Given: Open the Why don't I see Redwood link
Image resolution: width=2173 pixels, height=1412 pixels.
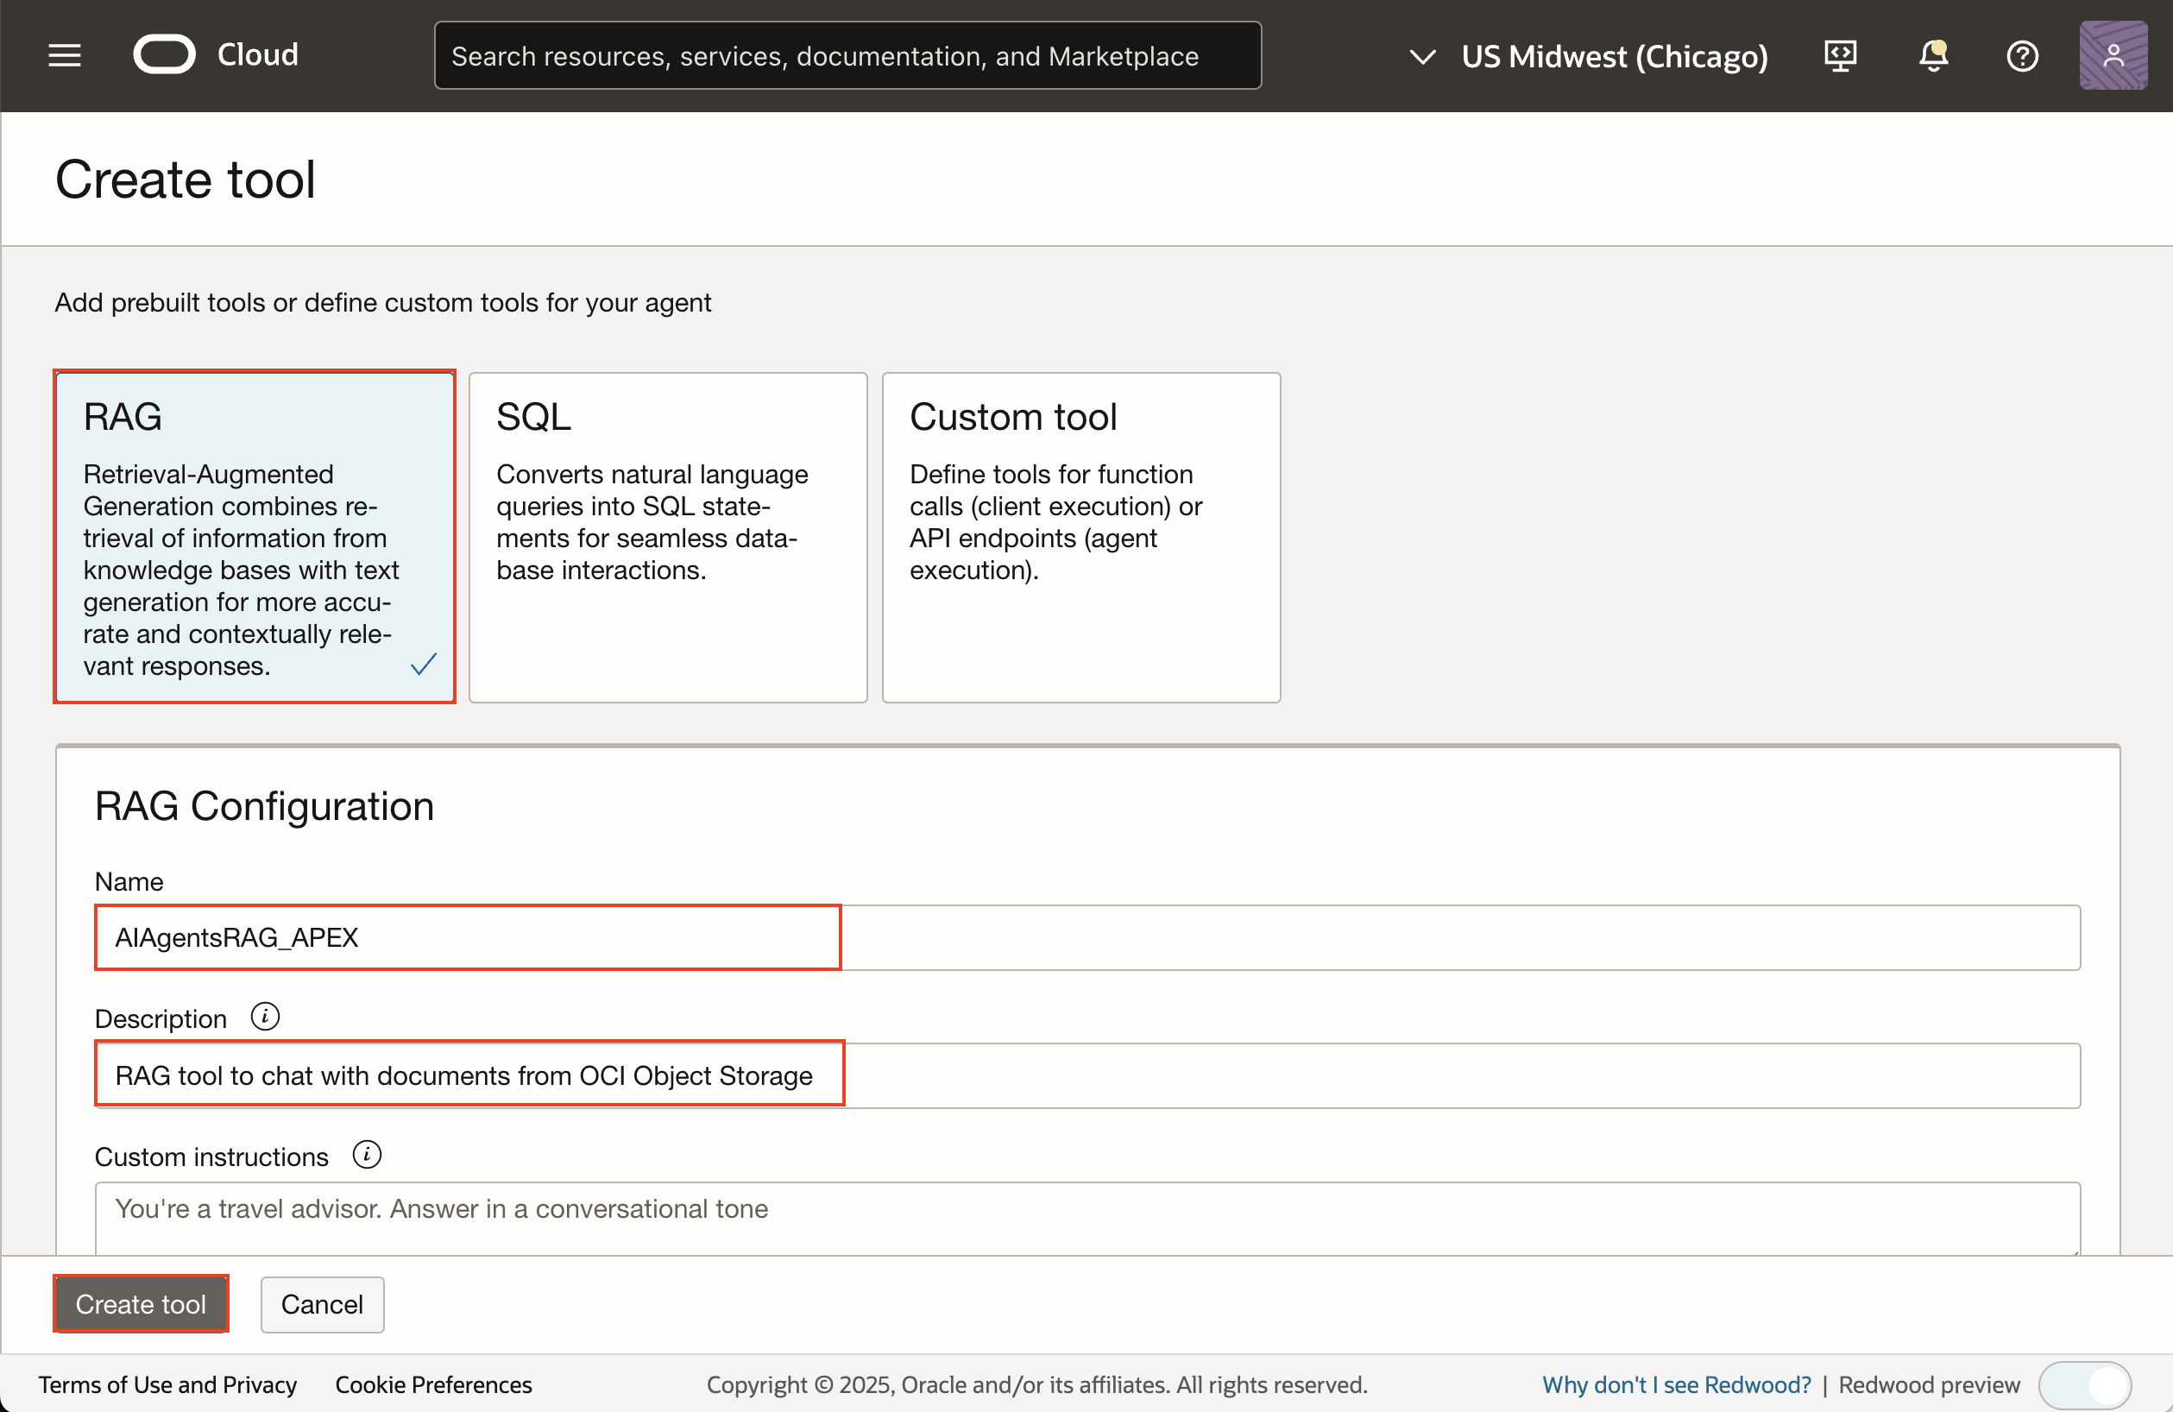Looking at the screenshot, I should [x=1676, y=1384].
